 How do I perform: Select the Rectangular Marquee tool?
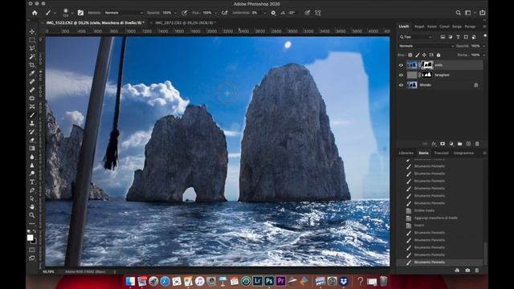point(32,40)
